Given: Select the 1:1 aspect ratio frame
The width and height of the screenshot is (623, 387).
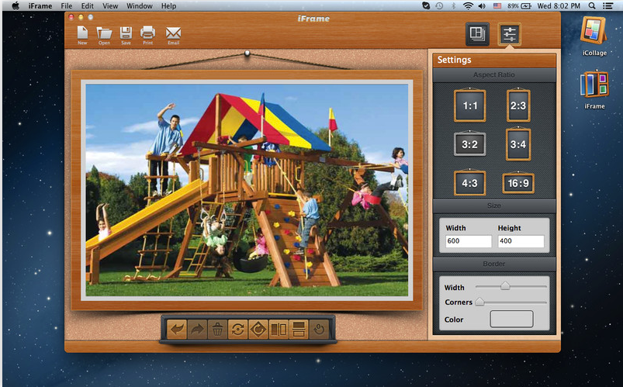Looking at the screenshot, I should point(469,105).
